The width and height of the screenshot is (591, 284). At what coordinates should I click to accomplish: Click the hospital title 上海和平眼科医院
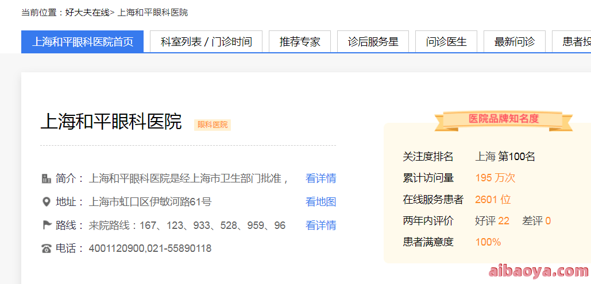111,122
